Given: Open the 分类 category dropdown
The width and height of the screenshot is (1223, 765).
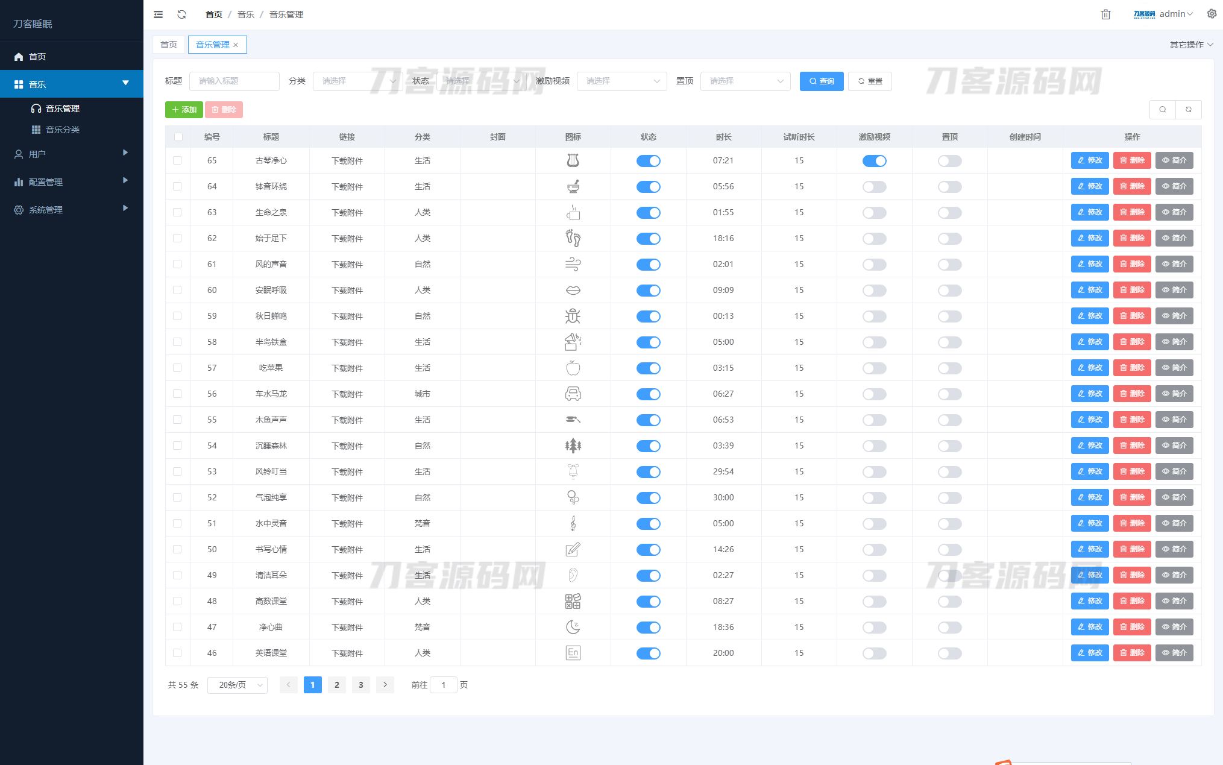Looking at the screenshot, I should [357, 81].
